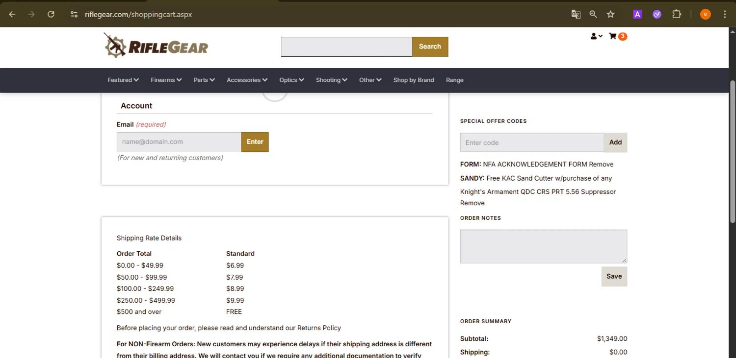Viewport: 736px width, 358px height.
Task: Reload the page with refresh icon
Action: 51,14
